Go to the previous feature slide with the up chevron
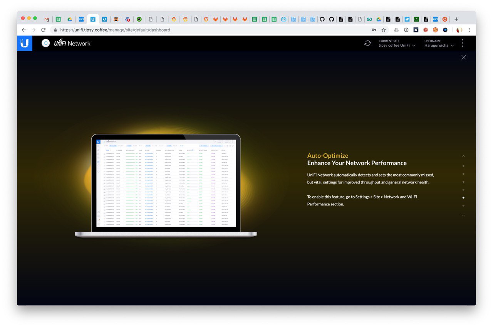 [463, 156]
